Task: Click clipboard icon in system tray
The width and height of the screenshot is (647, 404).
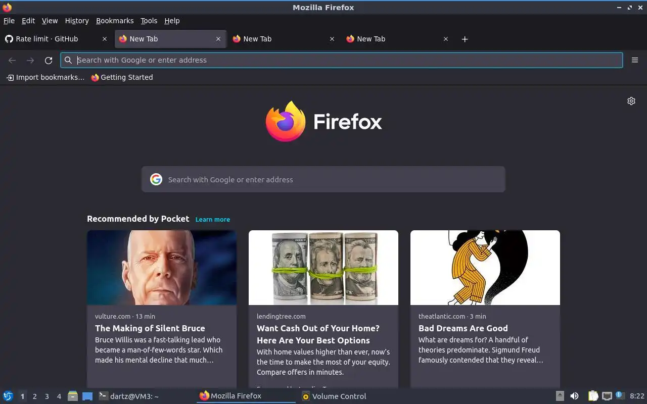Action: click(593, 396)
